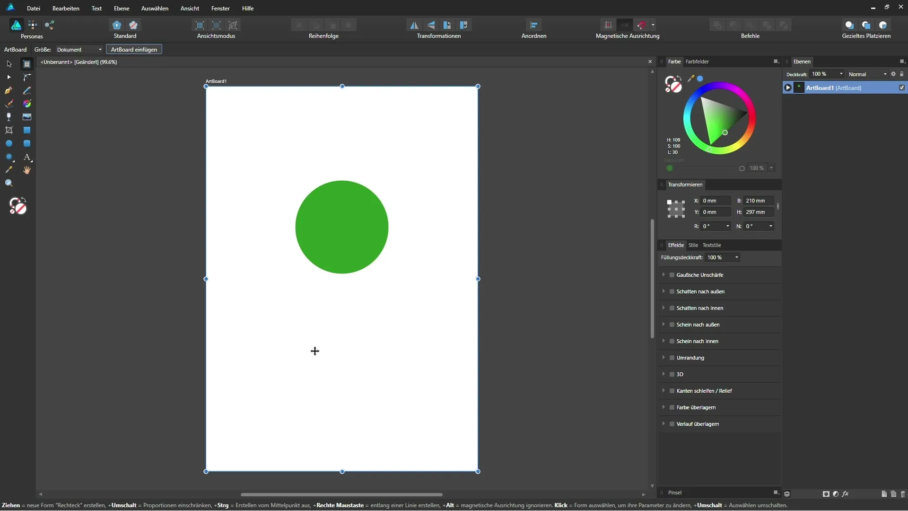The width and height of the screenshot is (908, 511).
Task: Open the layer Deckkraft 100 % dropdown
Action: point(827,74)
